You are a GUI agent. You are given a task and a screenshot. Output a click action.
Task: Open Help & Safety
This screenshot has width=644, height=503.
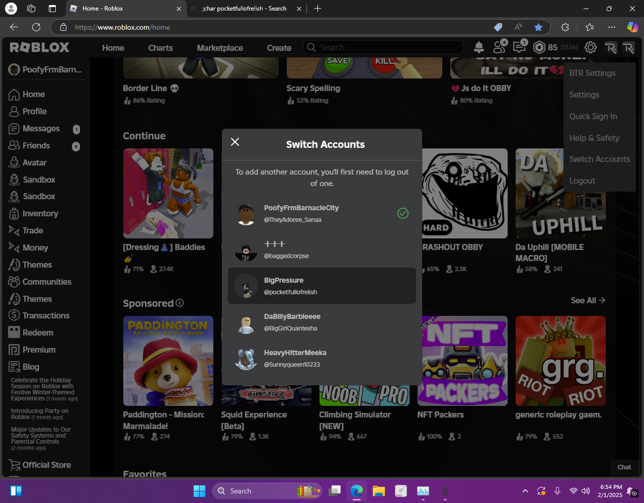pos(594,138)
